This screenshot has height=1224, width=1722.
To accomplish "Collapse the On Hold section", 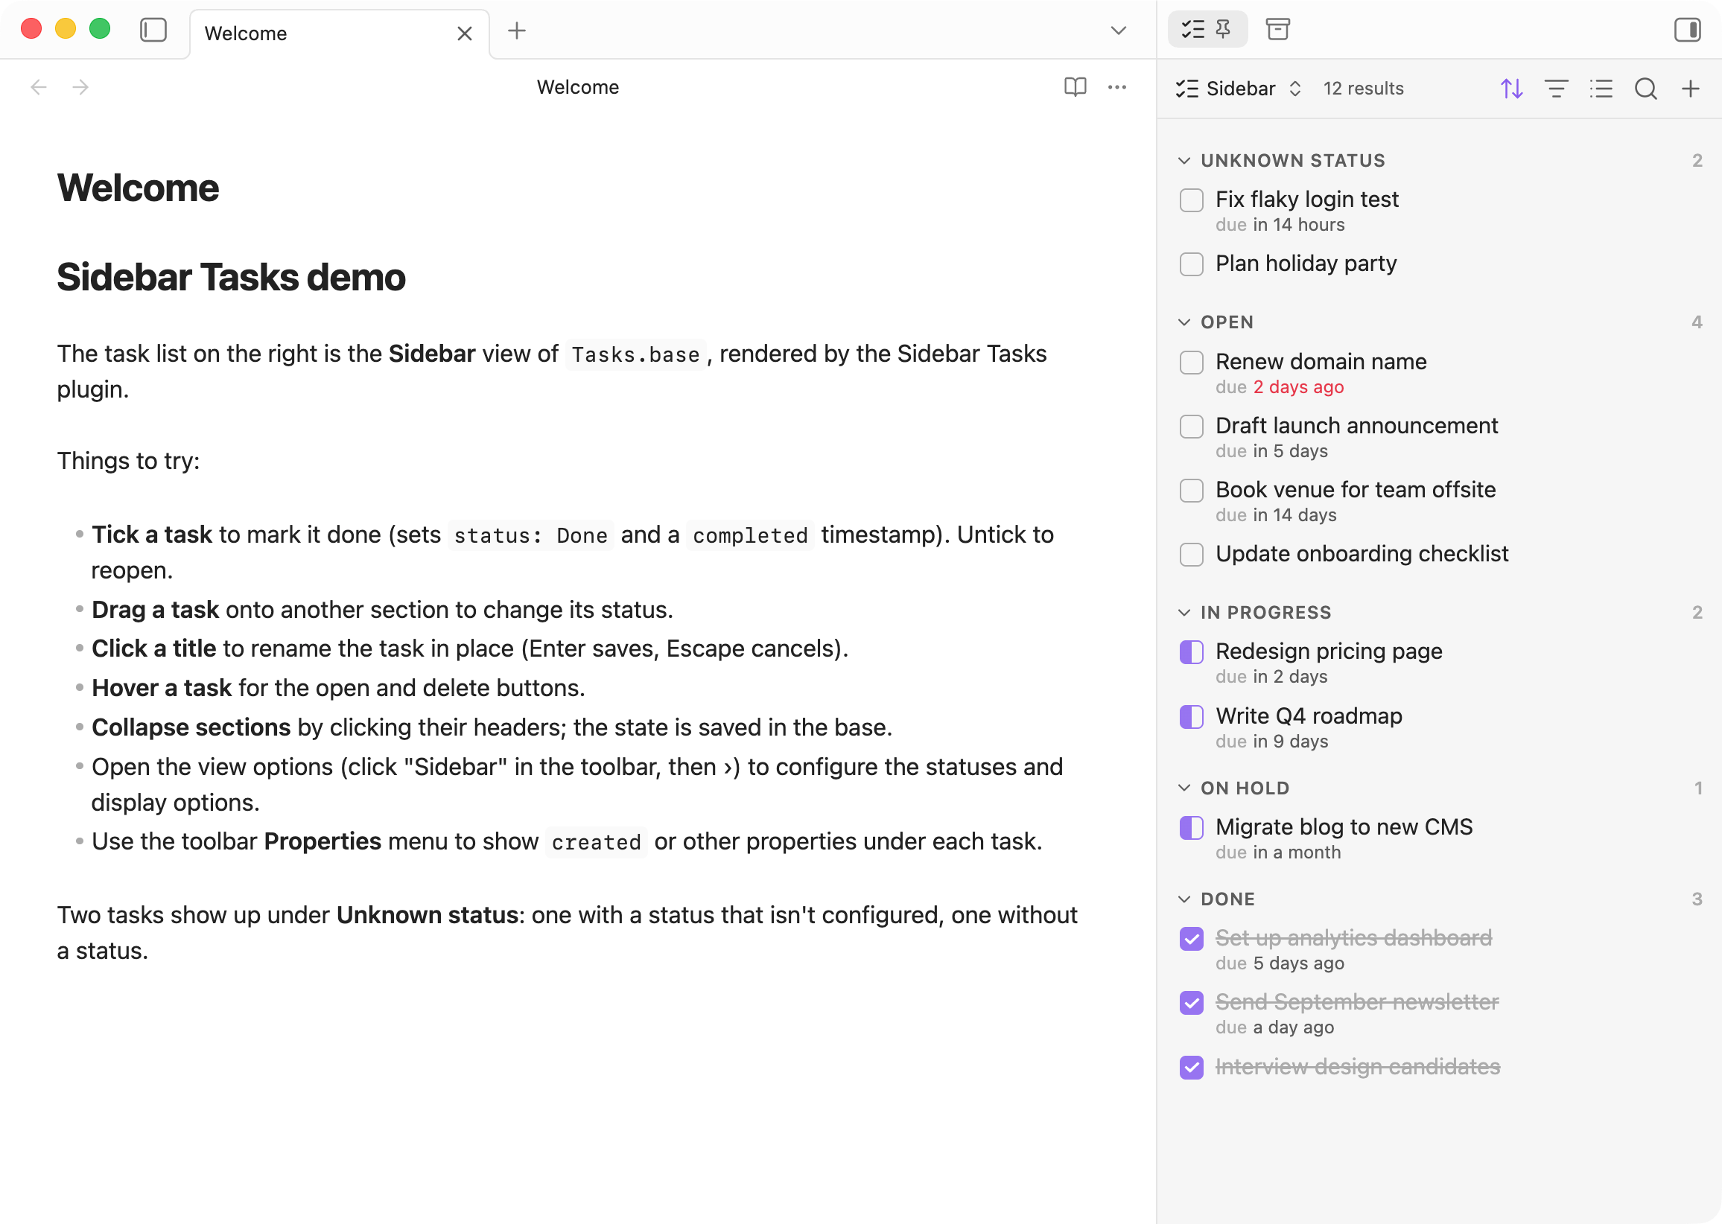I will (x=1233, y=788).
